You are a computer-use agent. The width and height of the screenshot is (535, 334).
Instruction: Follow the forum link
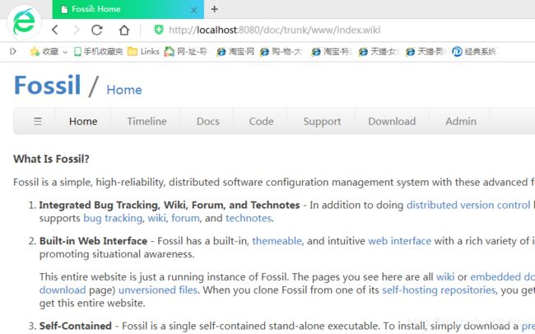pyautogui.click(x=185, y=218)
